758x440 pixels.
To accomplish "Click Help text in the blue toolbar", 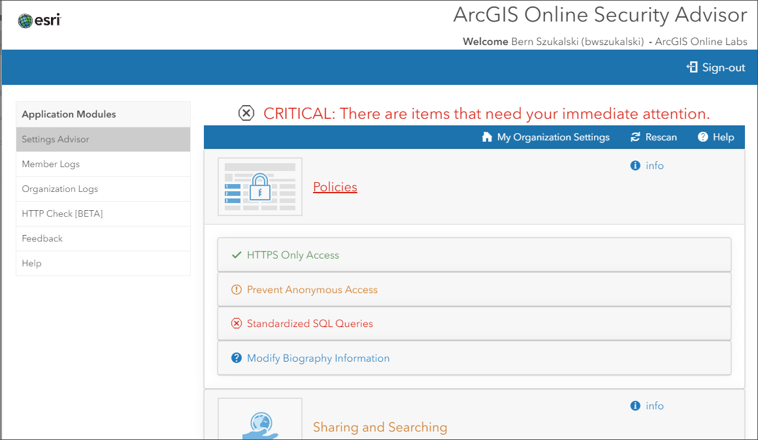I will tap(723, 137).
